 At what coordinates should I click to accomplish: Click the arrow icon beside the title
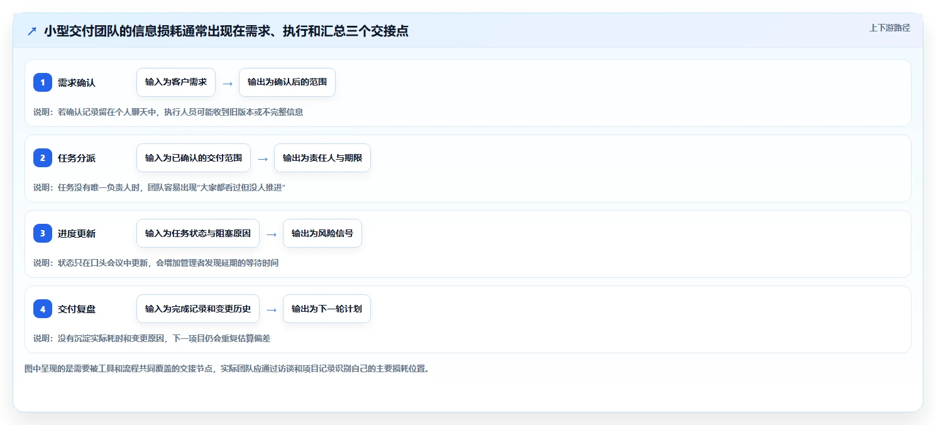pos(32,31)
